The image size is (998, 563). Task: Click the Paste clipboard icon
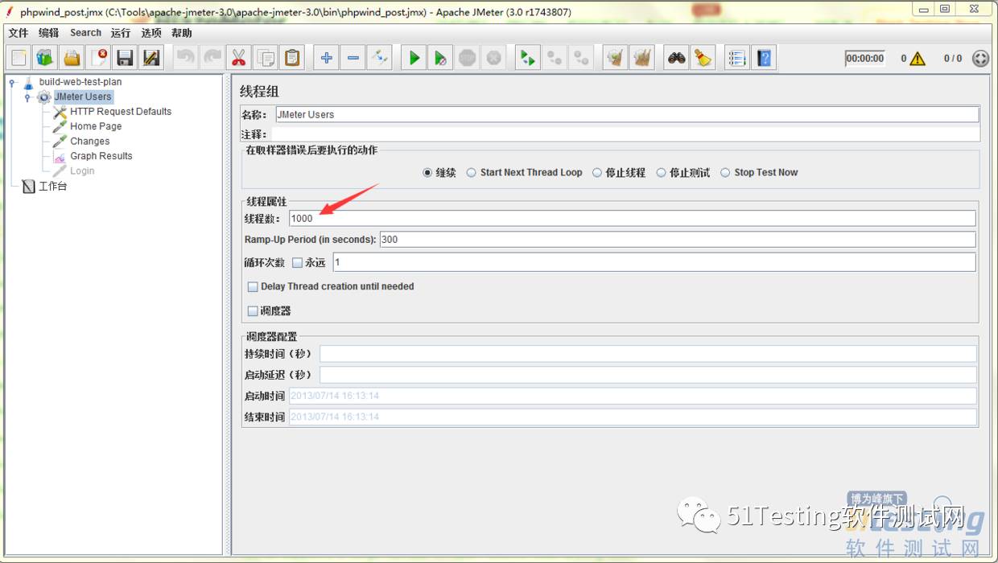(x=292, y=58)
